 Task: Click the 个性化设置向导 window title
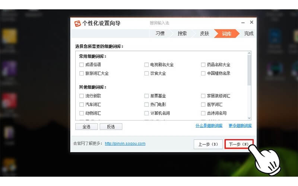click(101, 23)
